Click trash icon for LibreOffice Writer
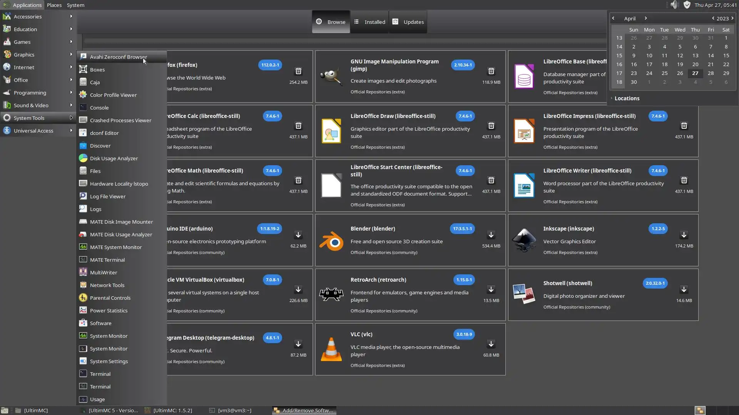Viewport: 739px width, 415px height. [684, 180]
